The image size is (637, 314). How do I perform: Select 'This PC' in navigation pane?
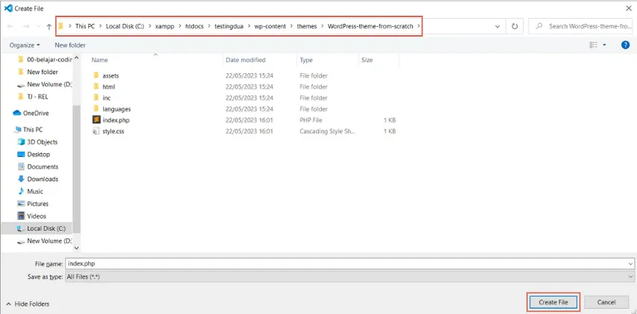[28, 130]
